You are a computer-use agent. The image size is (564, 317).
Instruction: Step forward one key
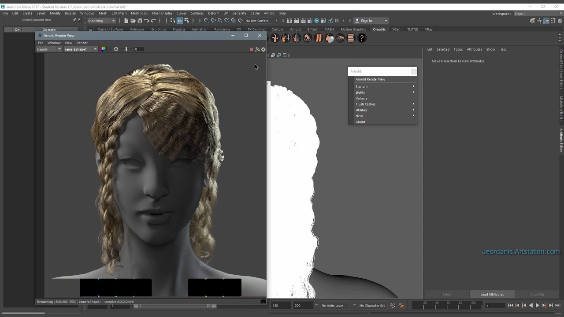pyautogui.click(x=544, y=306)
